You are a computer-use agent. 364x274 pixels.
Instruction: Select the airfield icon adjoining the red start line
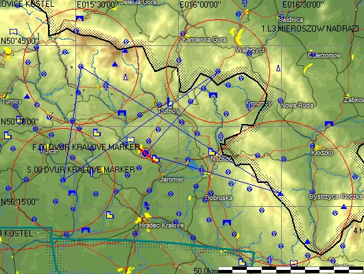(x=156, y=159)
